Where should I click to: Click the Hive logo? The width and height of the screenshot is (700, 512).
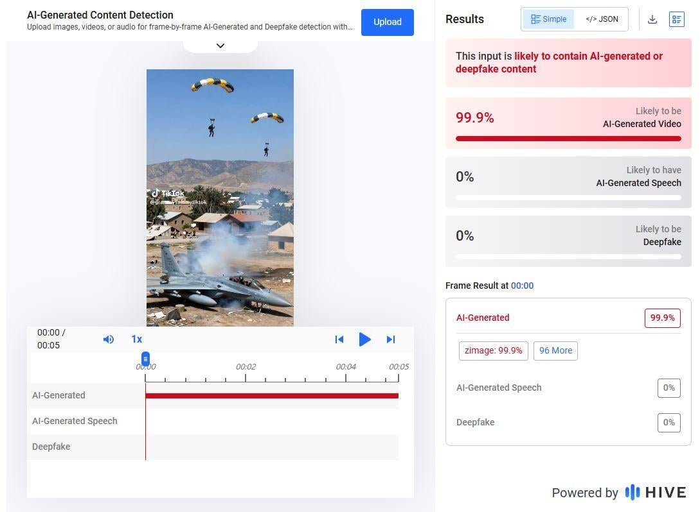pyautogui.click(x=656, y=492)
